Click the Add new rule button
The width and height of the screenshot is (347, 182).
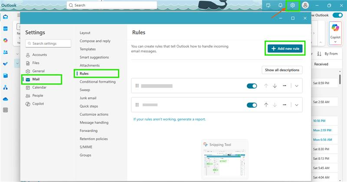[x=285, y=49]
